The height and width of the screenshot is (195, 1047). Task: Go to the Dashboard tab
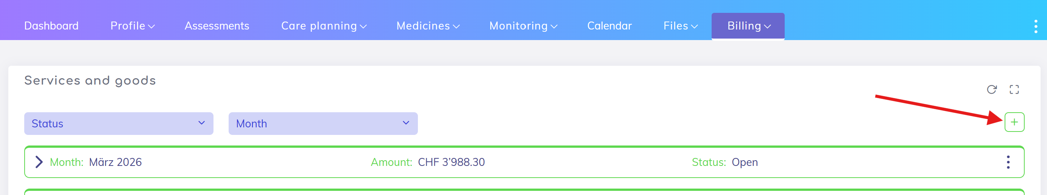pos(51,26)
